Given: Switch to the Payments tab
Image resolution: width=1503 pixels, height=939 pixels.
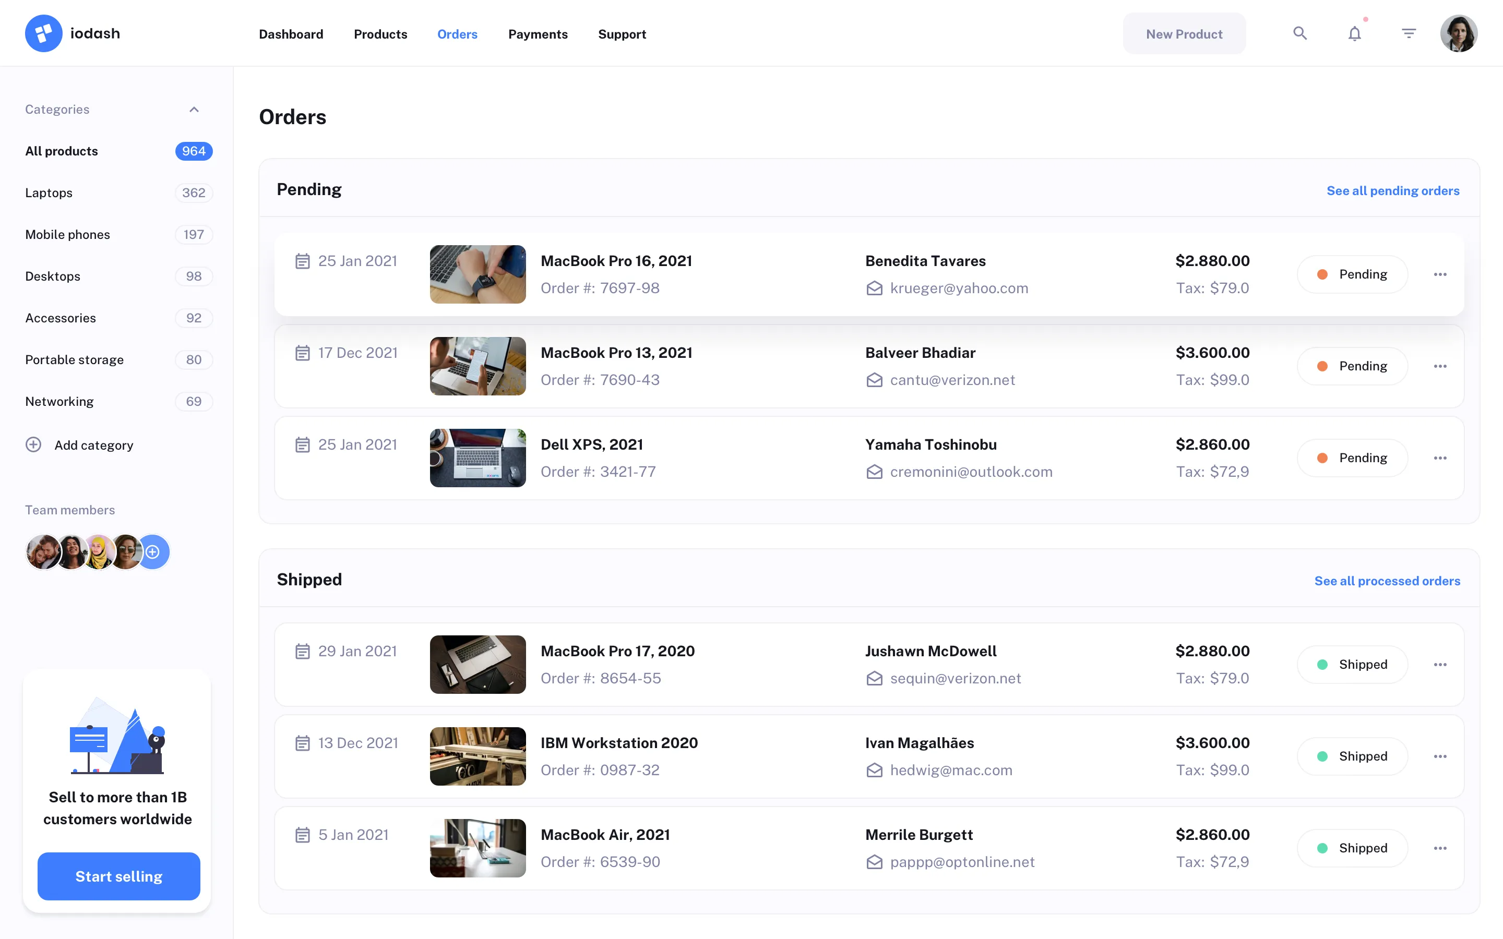Looking at the screenshot, I should (538, 34).
